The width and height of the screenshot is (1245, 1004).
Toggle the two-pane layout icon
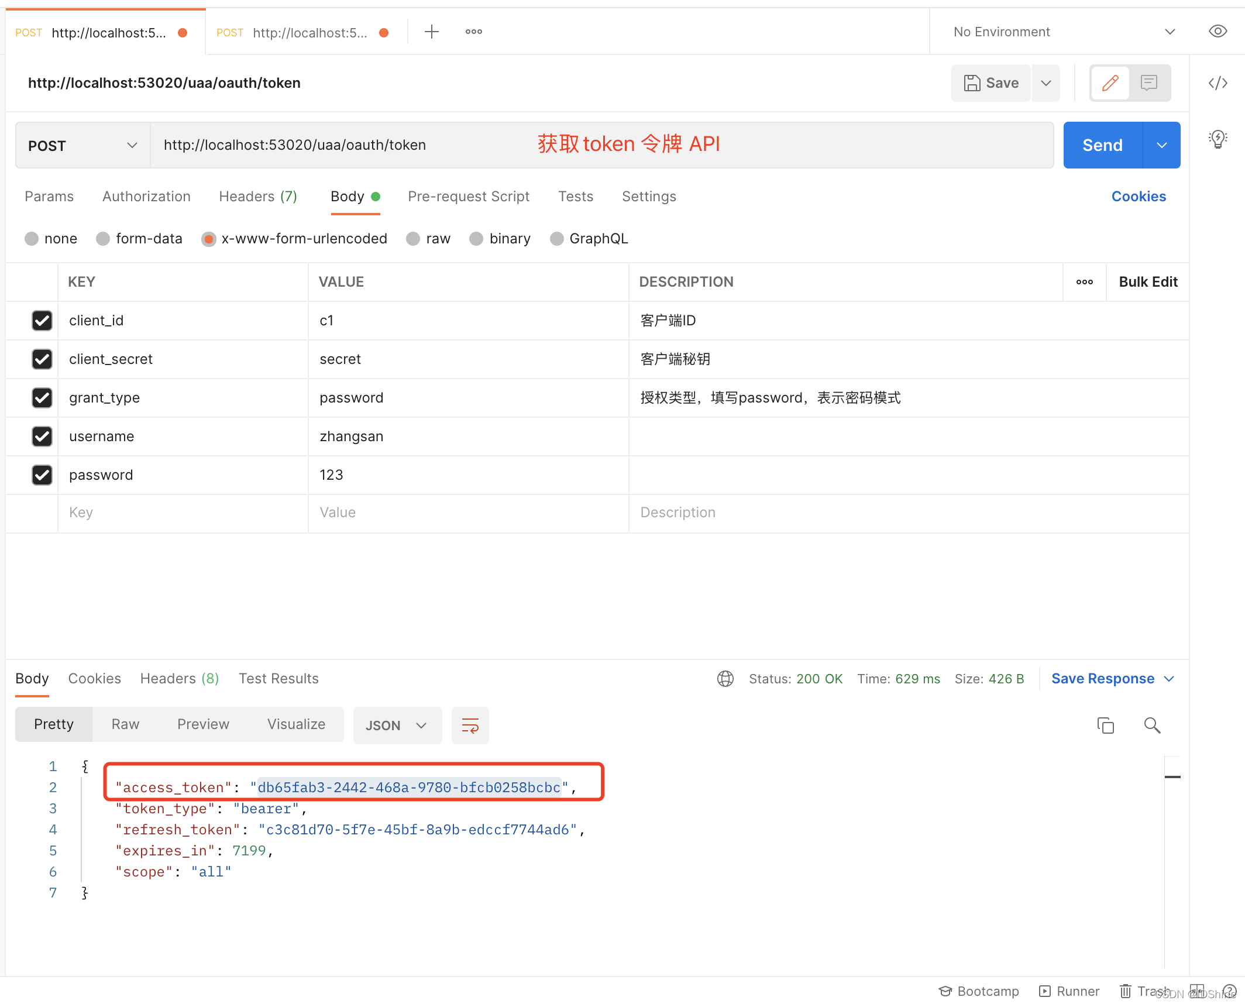(1197, 991)
